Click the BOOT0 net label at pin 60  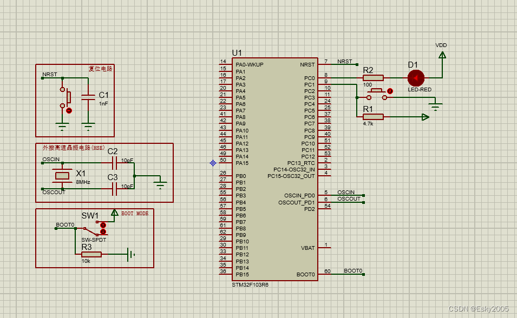(353, 270)
